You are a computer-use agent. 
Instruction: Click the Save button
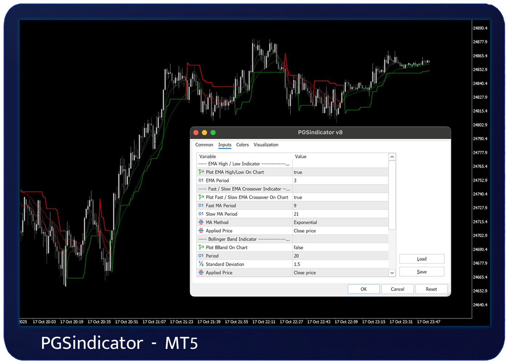point(422,272)
